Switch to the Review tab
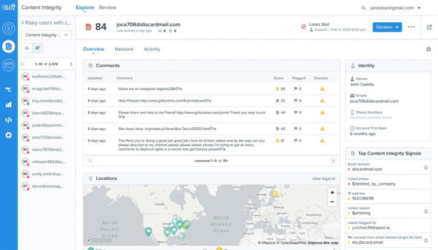Screen dimensions: 438x250 (108, 7)
